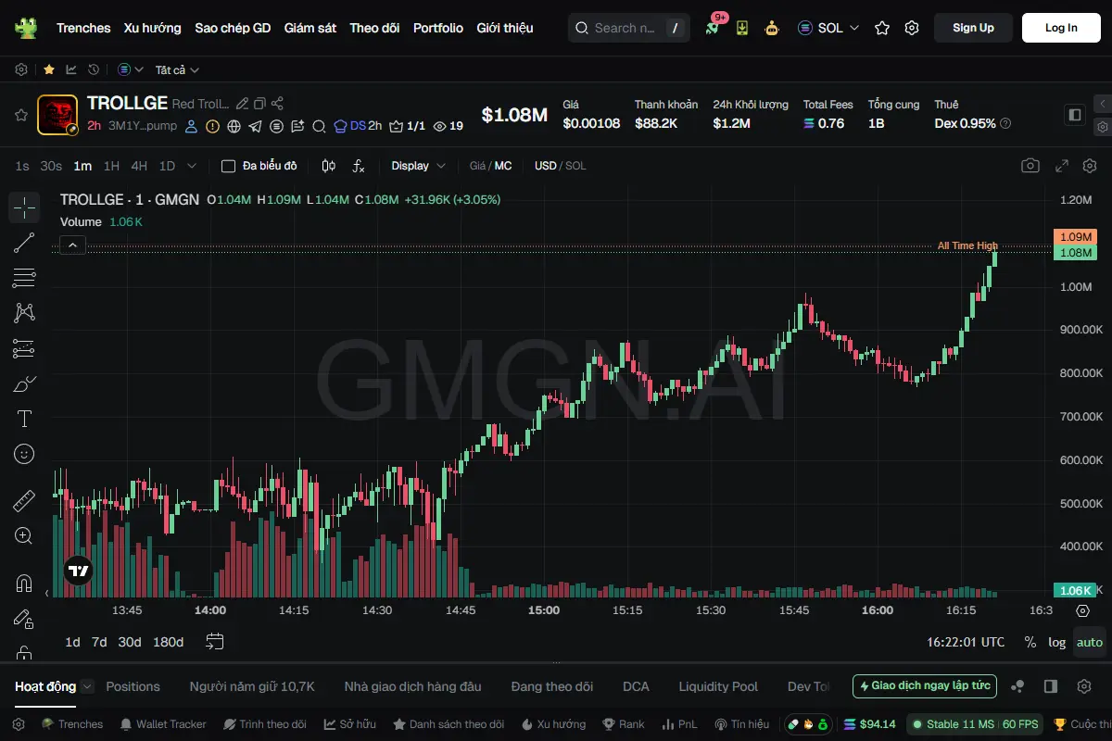Select the 1H timeframe
1112x741 pixels.
coord(111,166)
